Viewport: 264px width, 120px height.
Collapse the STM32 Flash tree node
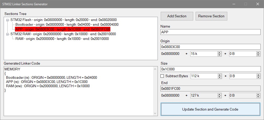click(x=7, y=20)
